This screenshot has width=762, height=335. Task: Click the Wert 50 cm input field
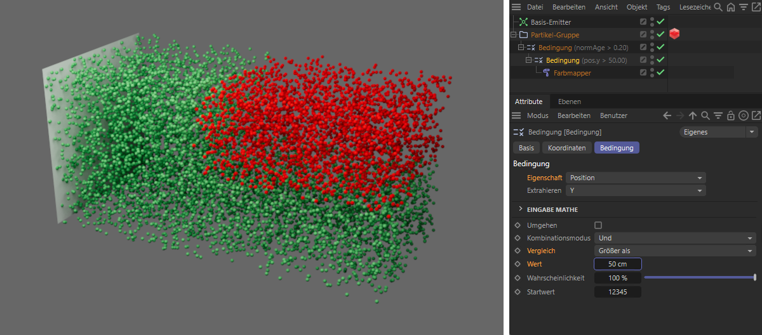pyautogui.click(x=618, y=264)
